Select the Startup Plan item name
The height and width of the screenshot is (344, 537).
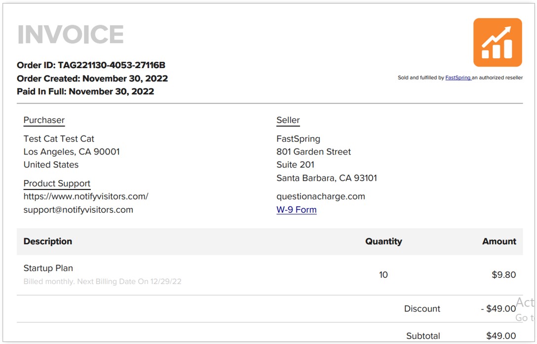tap(48, 268)
